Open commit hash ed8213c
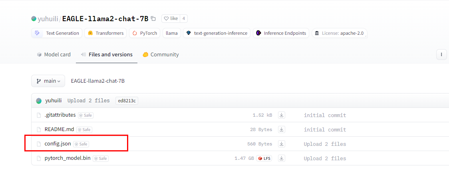Image resolution: width=449 pixels, height=181 pixels. point(127,101)
